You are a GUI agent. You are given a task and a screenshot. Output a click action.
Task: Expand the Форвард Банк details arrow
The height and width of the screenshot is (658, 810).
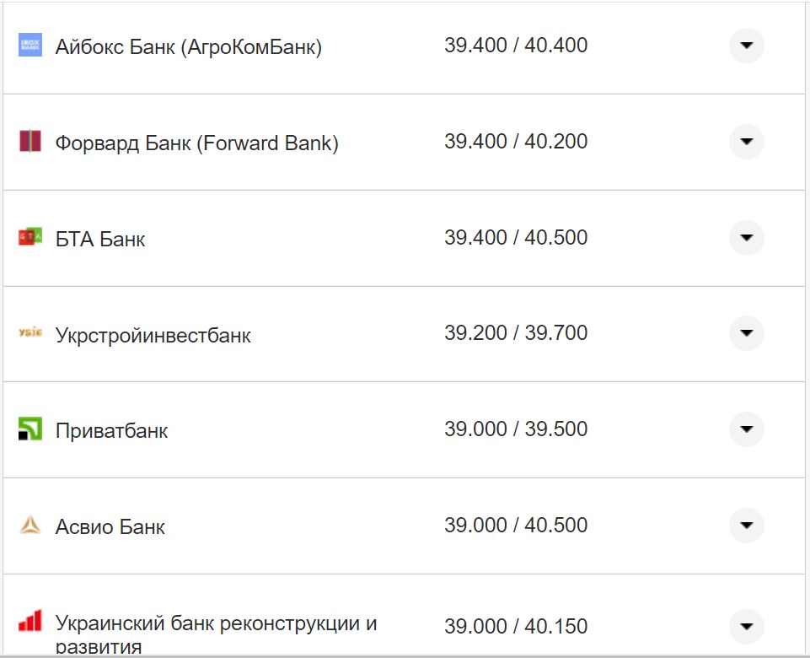coord(746,142)
